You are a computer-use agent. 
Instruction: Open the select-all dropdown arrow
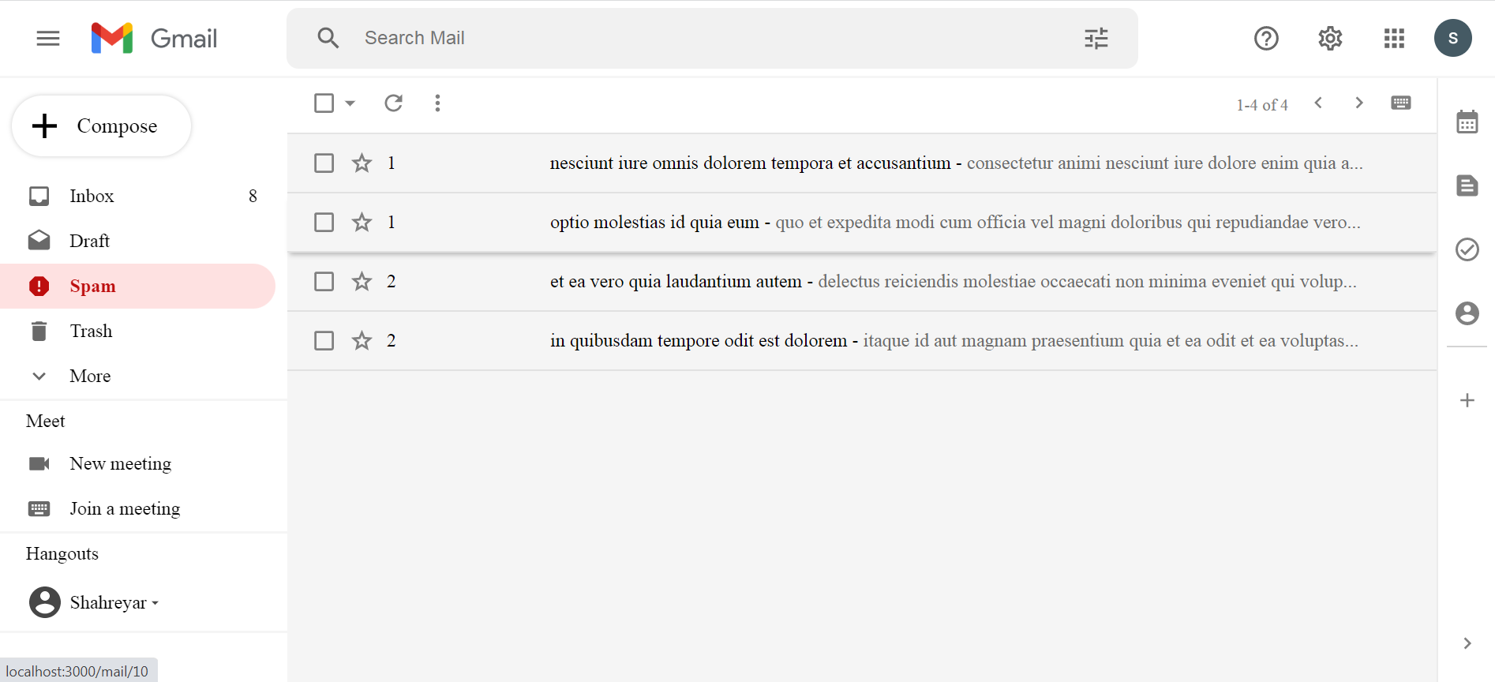coord(350,103)
